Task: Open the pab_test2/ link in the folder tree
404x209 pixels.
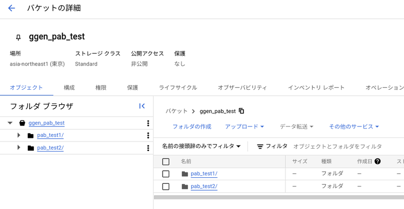Action: pos(50,148)
